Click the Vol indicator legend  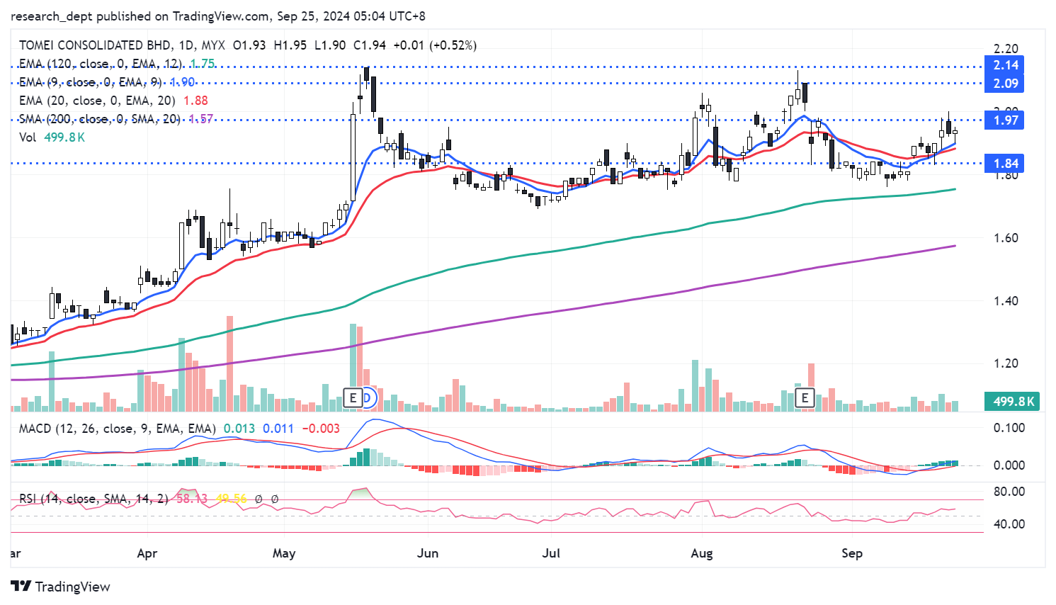[x=28, y=137]
